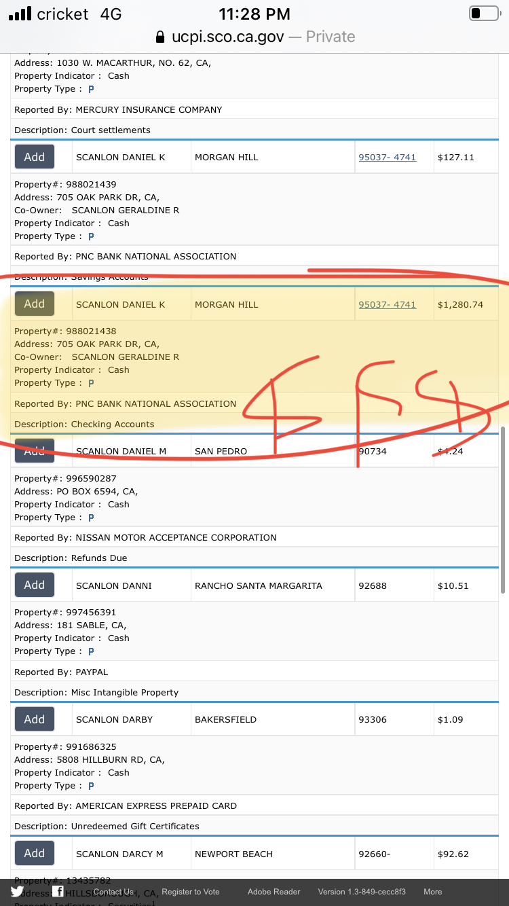Select city NEWPORT BEACH
This screenshot has height=906, width=509.
(233, 854)
